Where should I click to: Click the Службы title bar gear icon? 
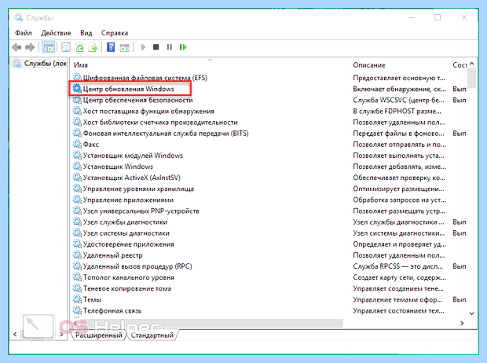click(x=18, y=17)
